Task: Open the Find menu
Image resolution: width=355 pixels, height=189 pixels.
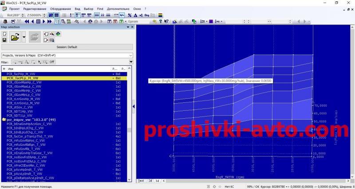Action: pyautogui.click(x=100, y=9)
